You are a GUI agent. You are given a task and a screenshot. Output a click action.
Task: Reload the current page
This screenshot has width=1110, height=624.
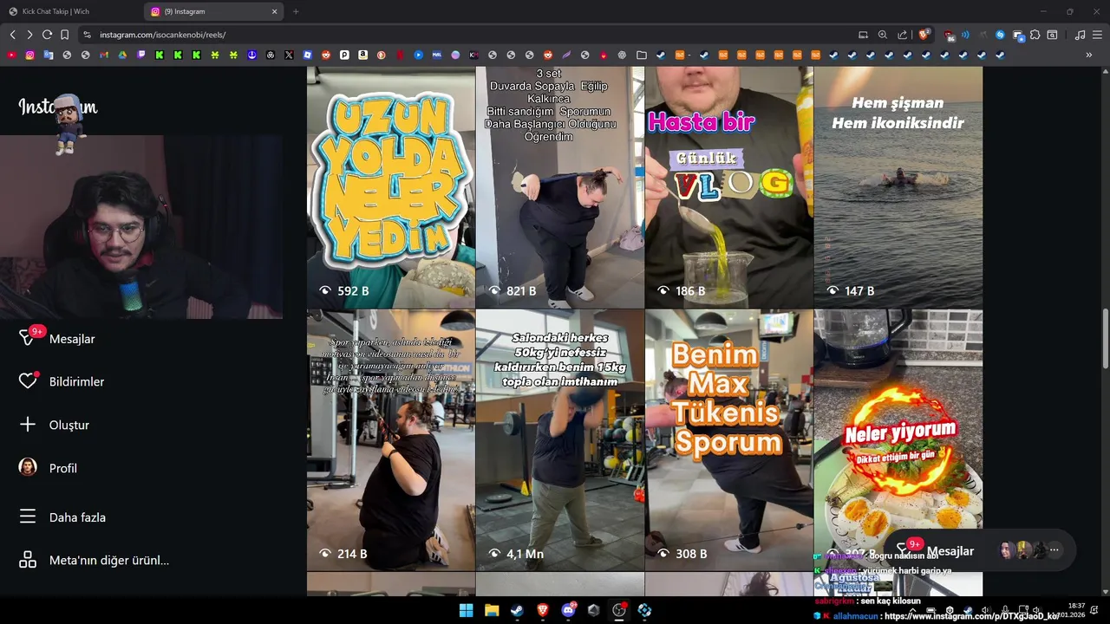[x=47, y=35]
